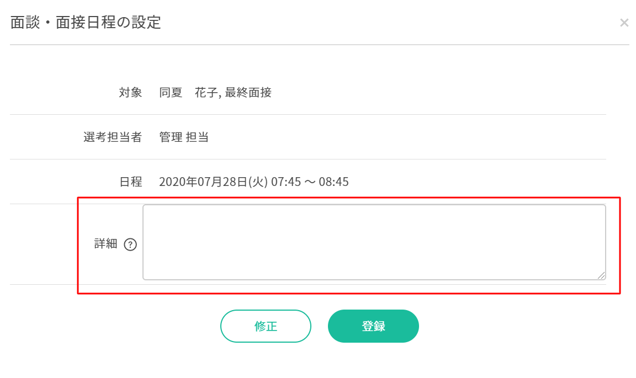
Task: Click the 管理 担当 assignee value
Action: click(184, 137)
